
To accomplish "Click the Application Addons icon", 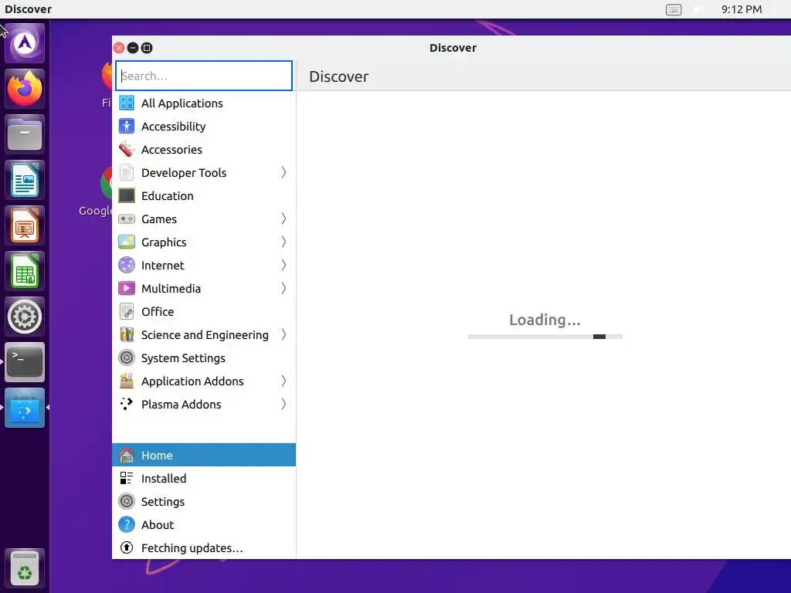I will (x=127, y=381).
